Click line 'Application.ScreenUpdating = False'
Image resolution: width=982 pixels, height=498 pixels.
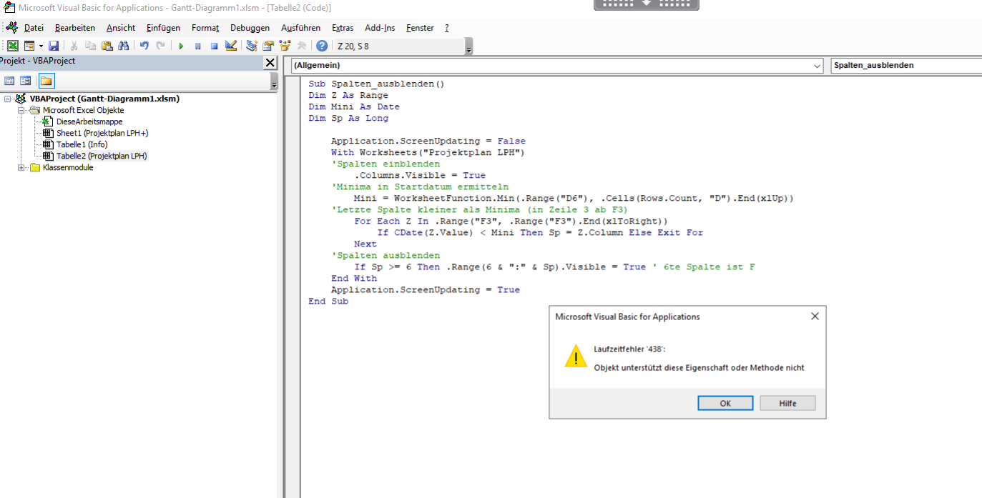click(x=428, y=141)
